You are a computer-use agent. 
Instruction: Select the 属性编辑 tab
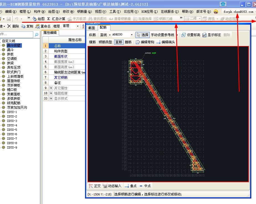coord(50,33)
